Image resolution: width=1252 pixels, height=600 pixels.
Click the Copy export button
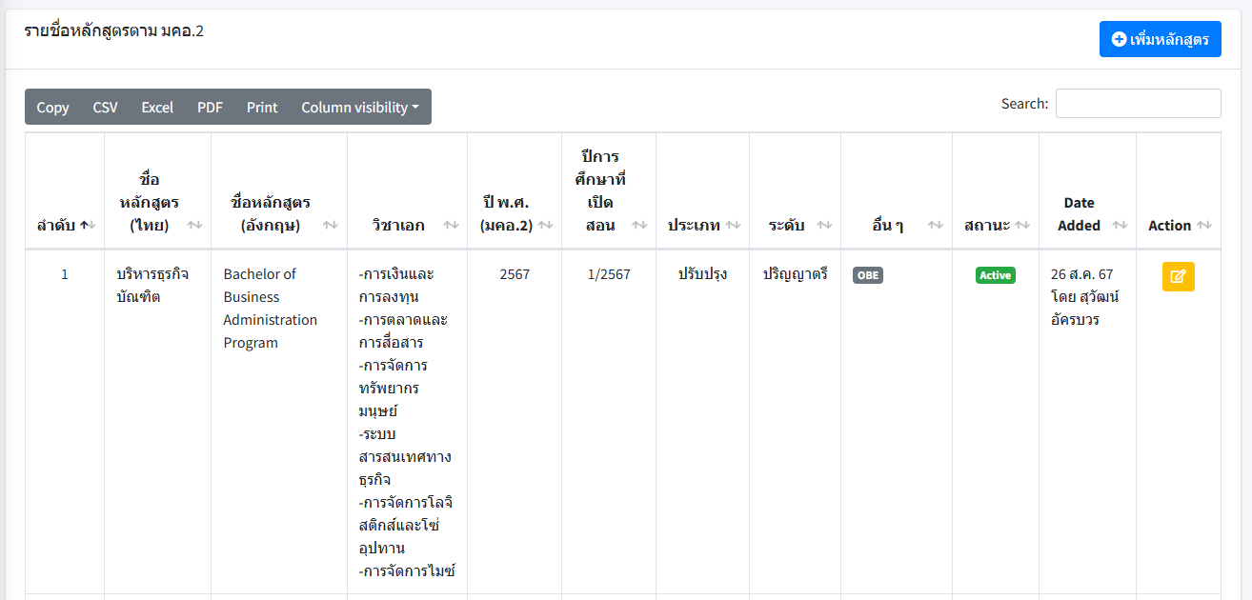tap(52, 108)
